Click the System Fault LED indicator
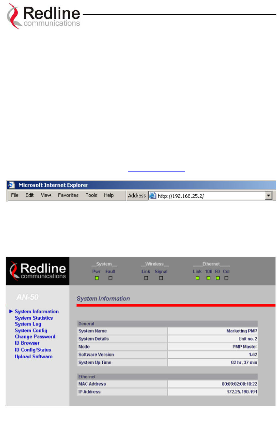277x441 pixels. pos(110,278)
